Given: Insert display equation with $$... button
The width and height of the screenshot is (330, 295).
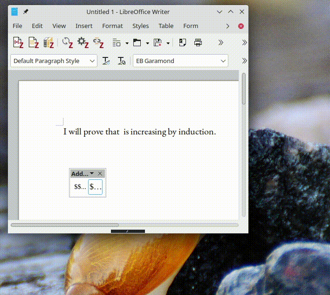Looking at the screenshot, I should click(80, 187).
